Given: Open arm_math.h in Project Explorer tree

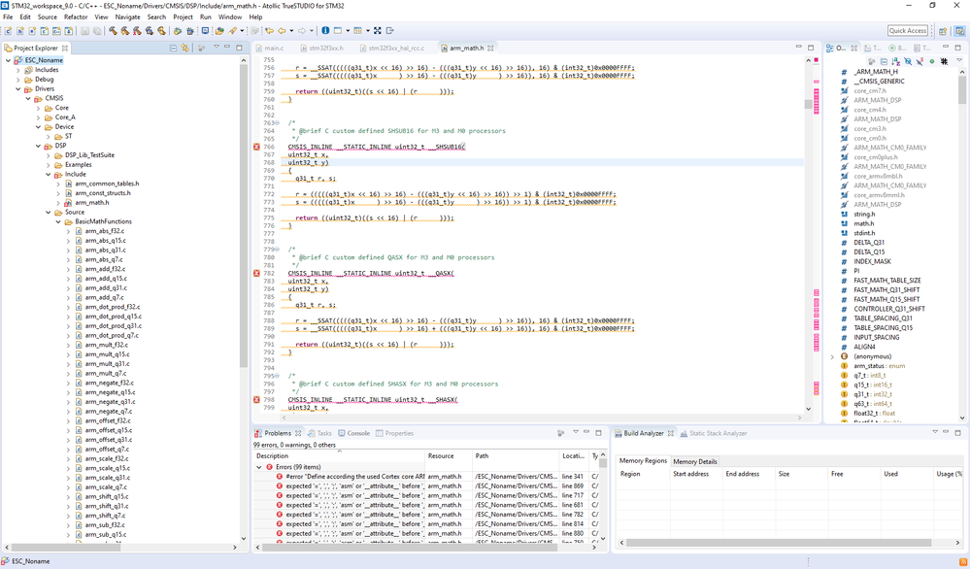Looking at the screenshot, I should (x=91, y=202).
